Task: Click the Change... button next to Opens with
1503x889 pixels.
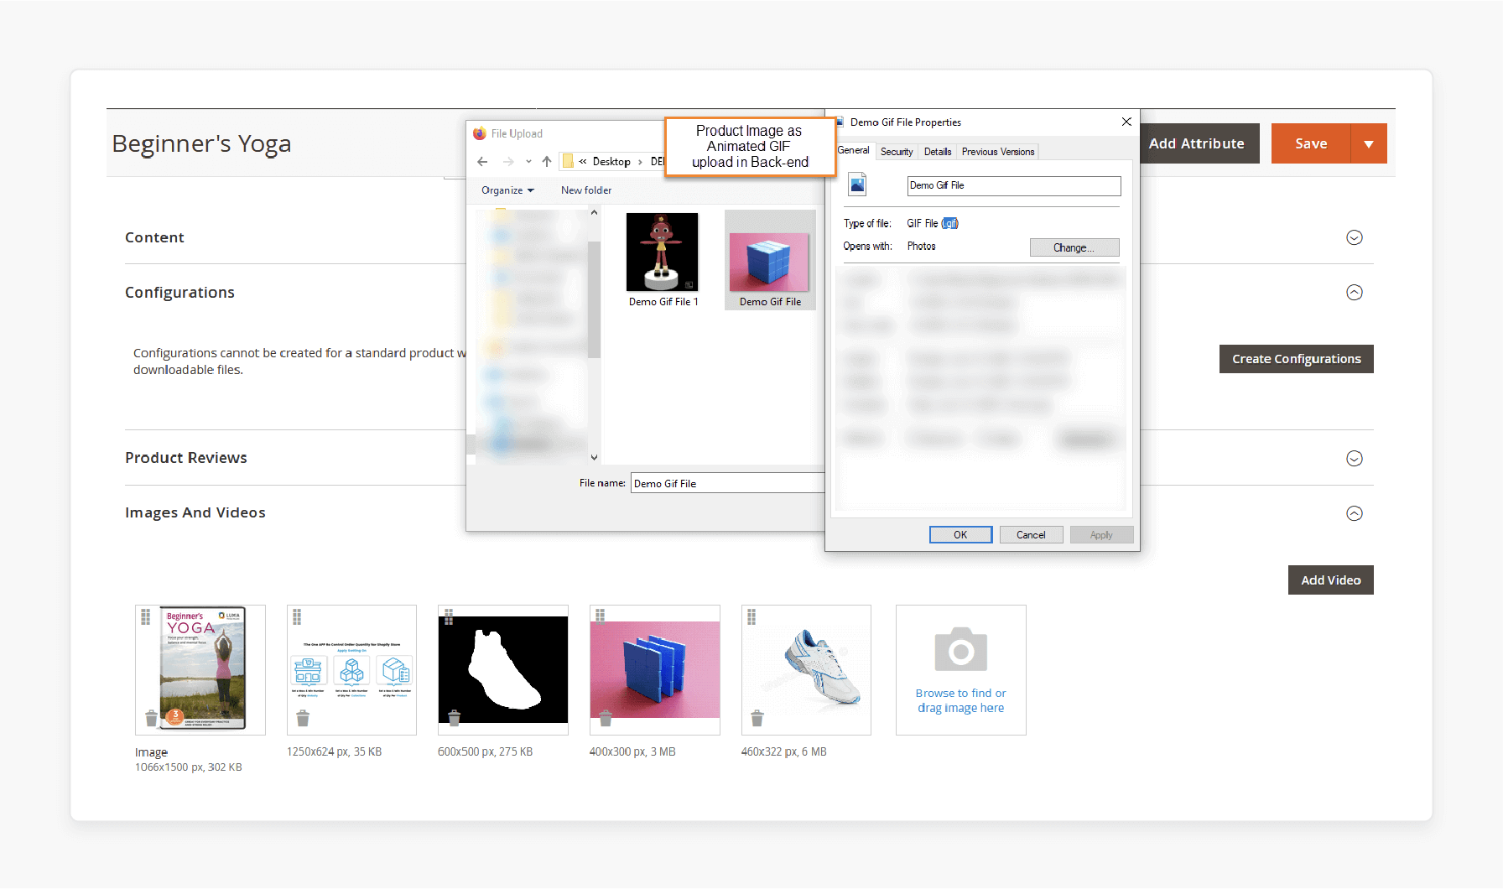Action: pos(1074,247)
